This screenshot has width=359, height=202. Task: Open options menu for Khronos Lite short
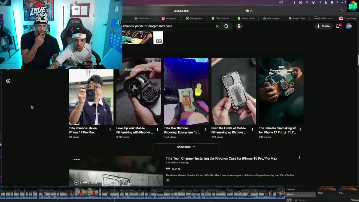point(110,130)
